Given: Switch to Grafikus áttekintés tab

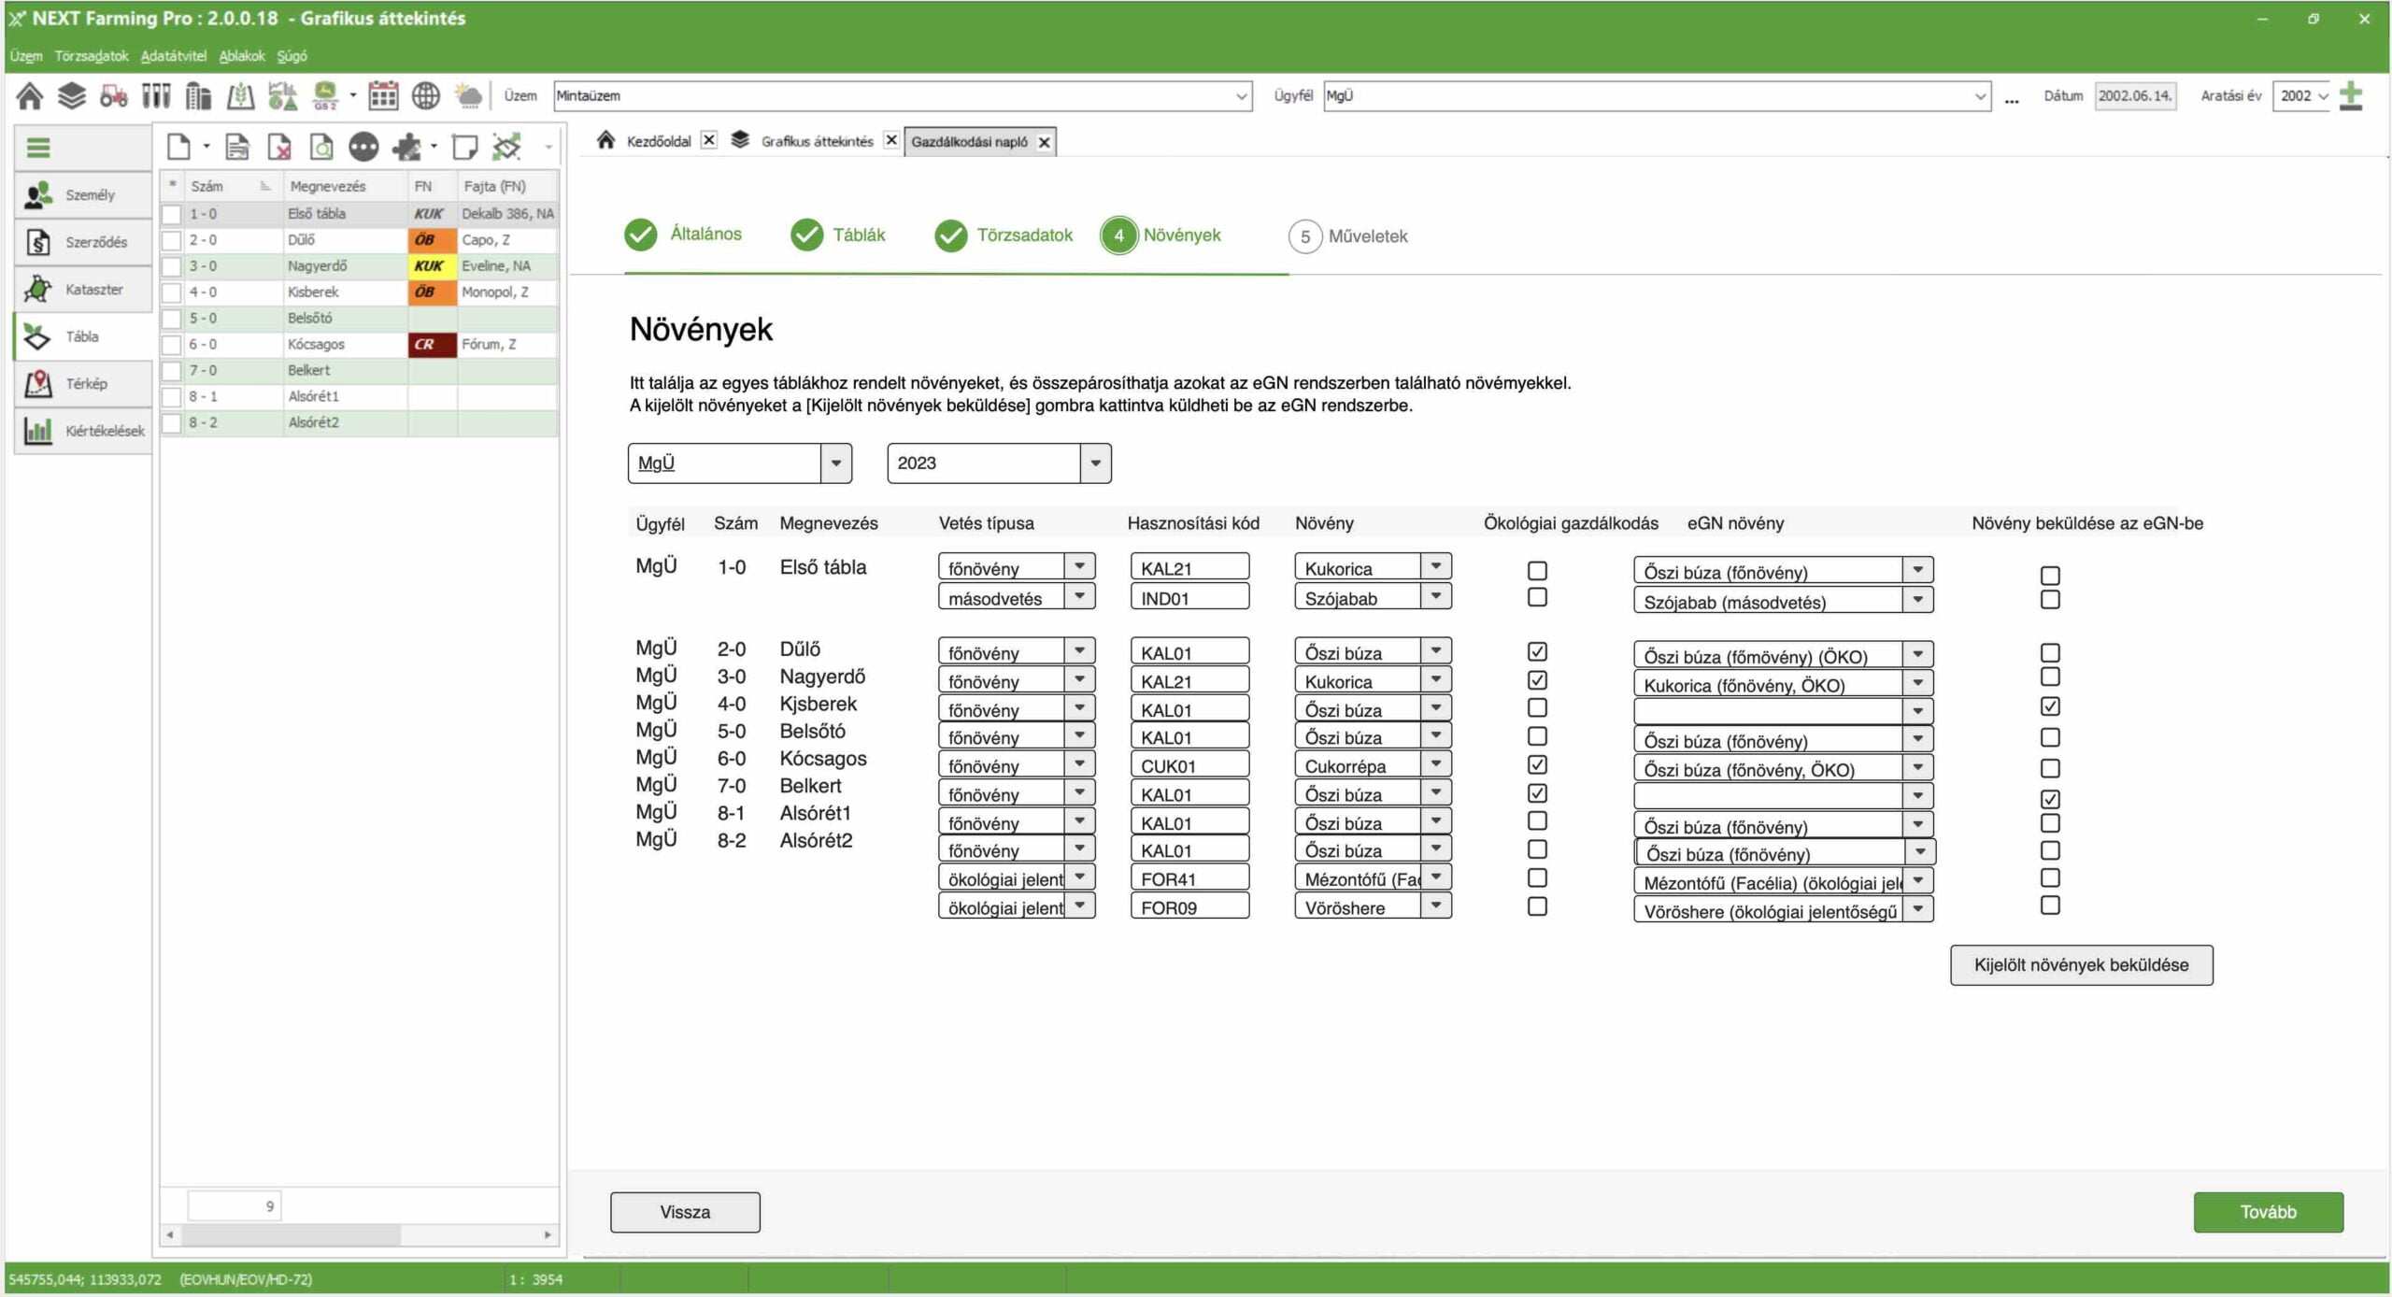Looking at the screenshot, I should coord(816,141).
